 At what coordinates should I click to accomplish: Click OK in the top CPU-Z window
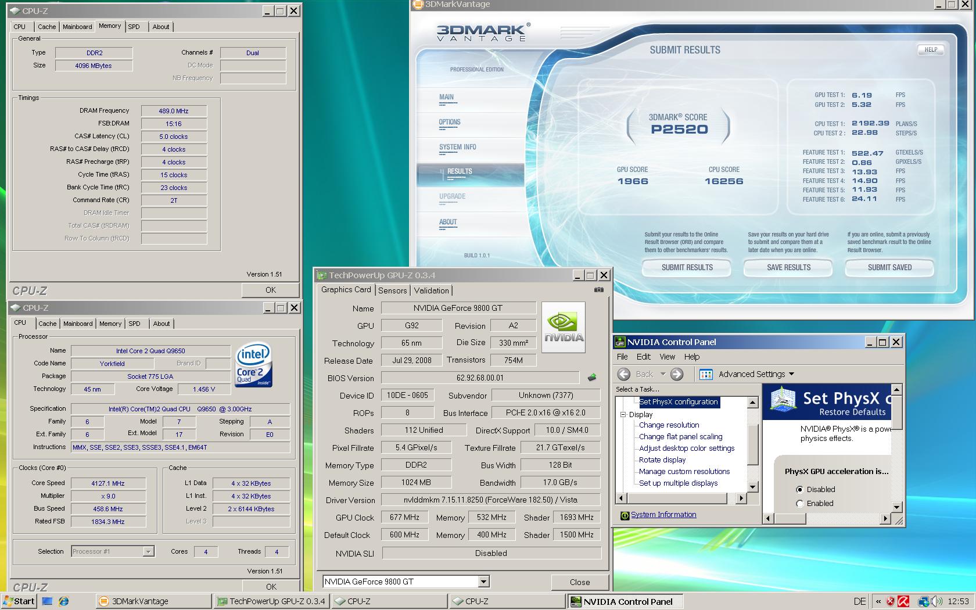point(271,290)
